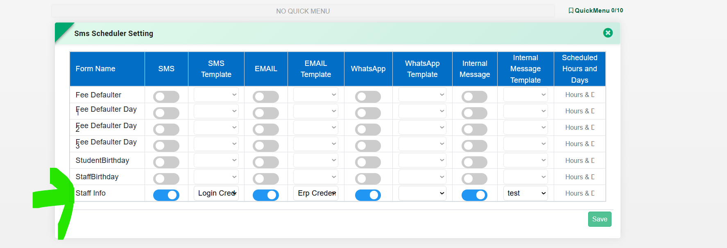Viewport: 727px width, 248px height.
Task: Click the WhatsApp Template column header
Action: click(x=422, y=69)
